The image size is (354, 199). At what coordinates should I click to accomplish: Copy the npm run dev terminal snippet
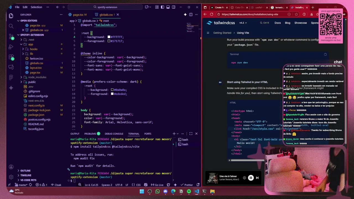[325, 54]
